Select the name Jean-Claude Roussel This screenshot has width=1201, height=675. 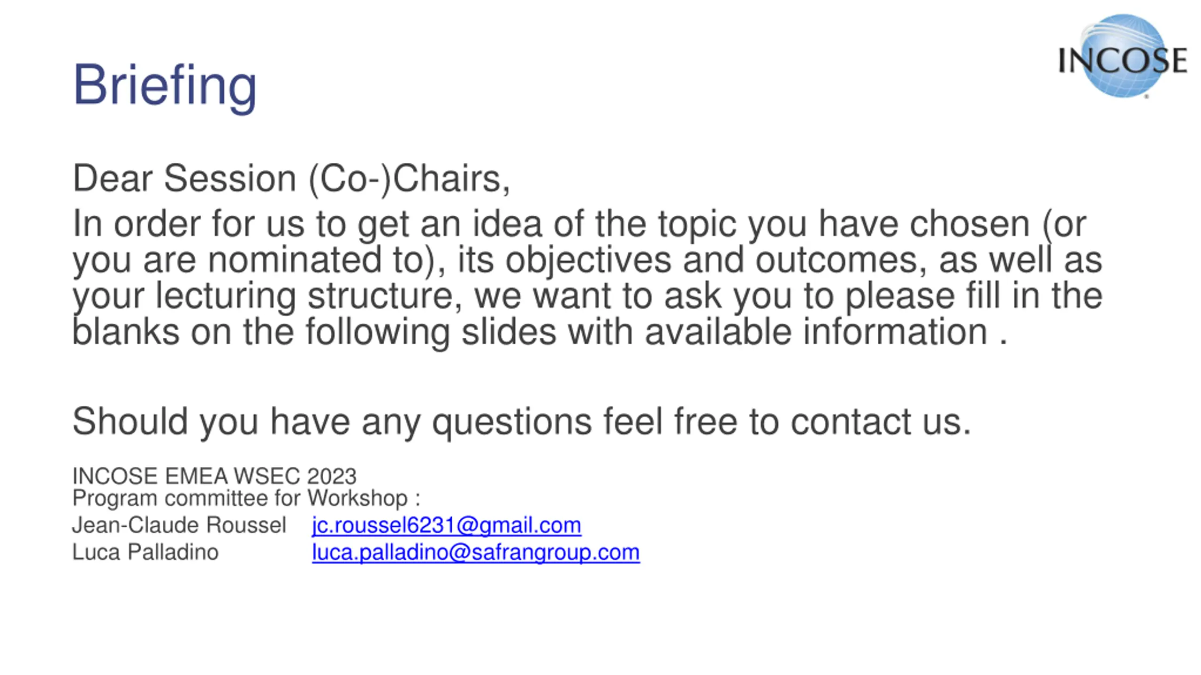[x=179, y=525]
